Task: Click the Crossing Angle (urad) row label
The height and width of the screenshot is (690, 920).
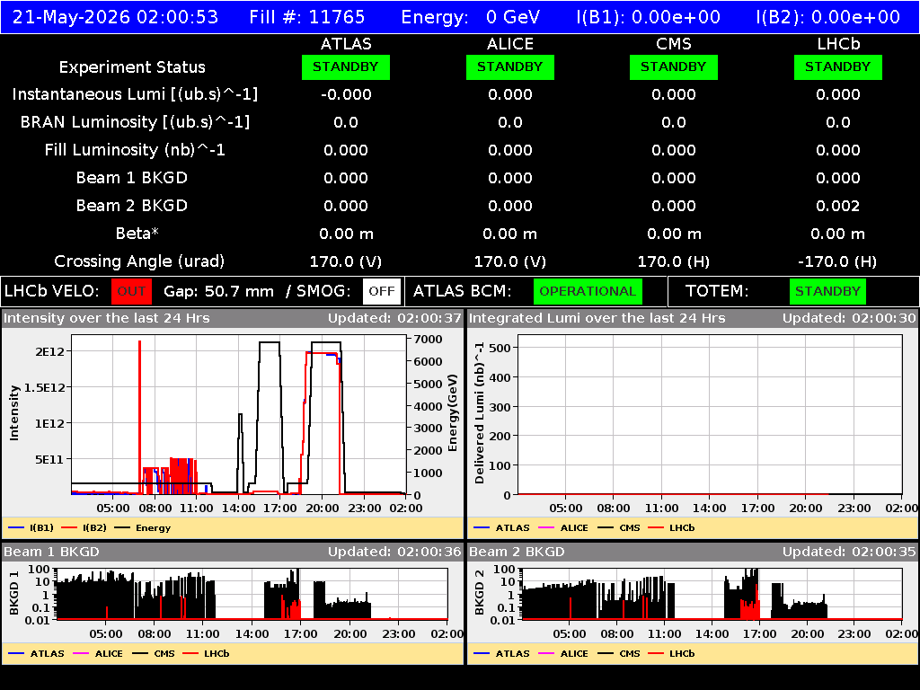Action: coord(139,261)
